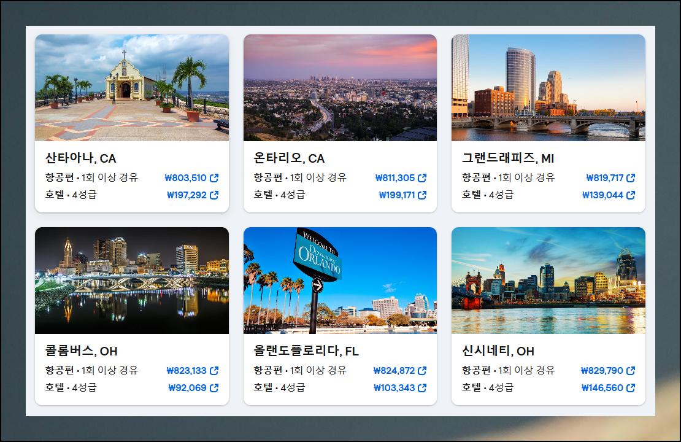Click the 신시네티, OH card title
Screen dimensions: 681x442
coord(498,351)
